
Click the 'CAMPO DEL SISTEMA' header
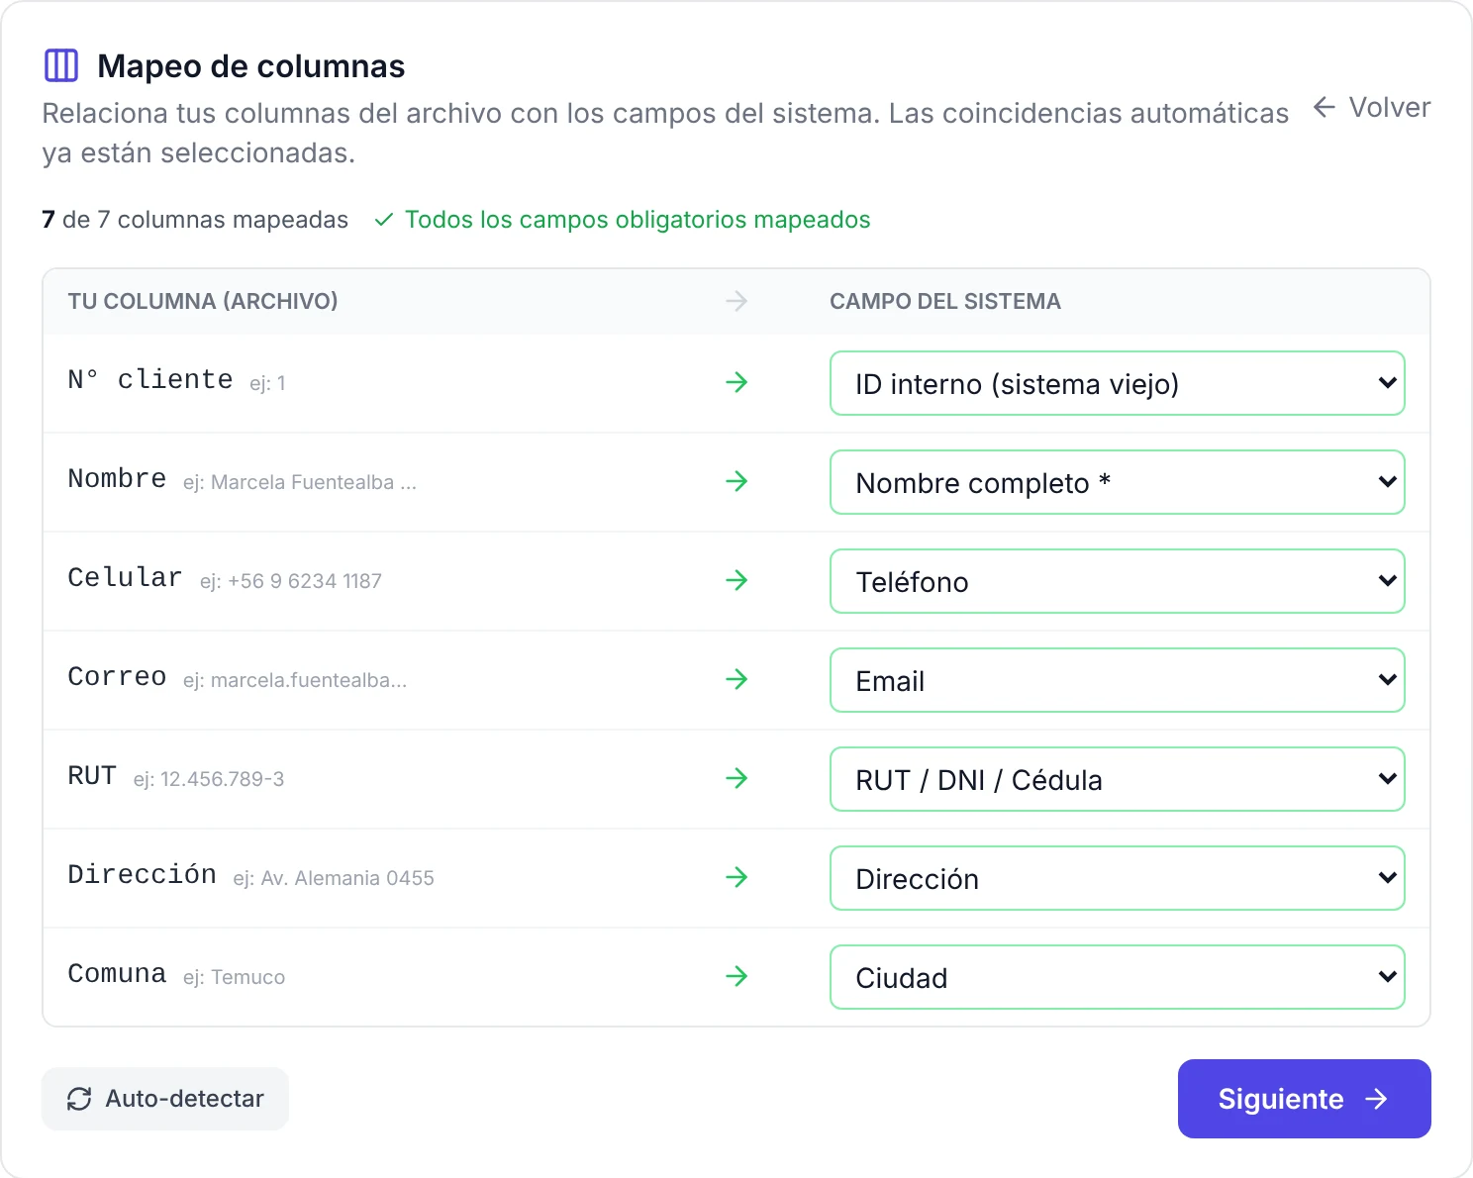[945, 301]
